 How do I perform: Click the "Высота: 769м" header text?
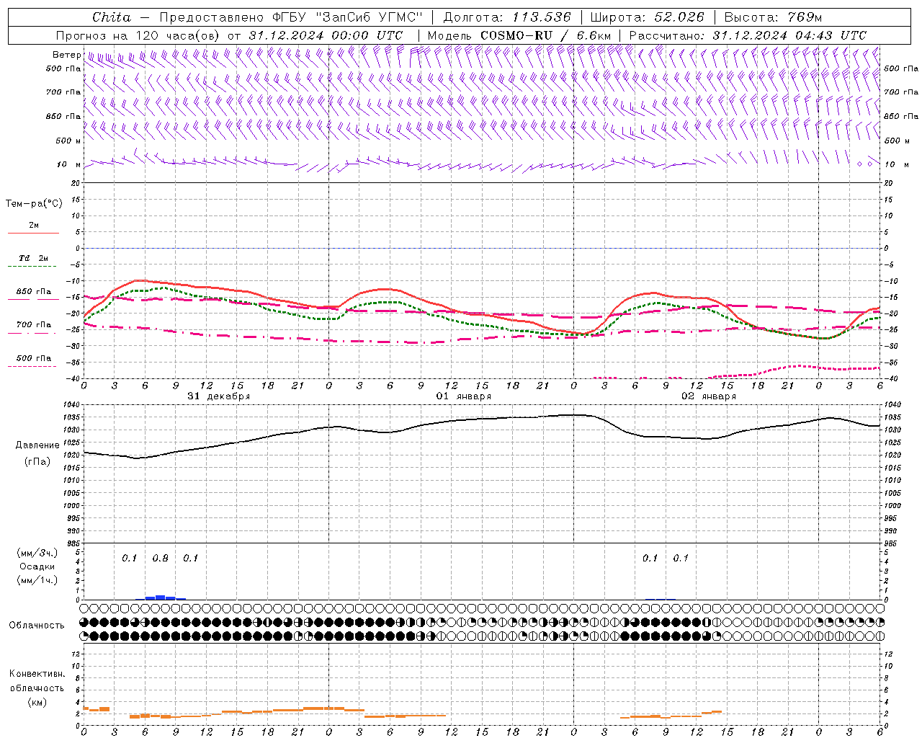pos(773,17)
